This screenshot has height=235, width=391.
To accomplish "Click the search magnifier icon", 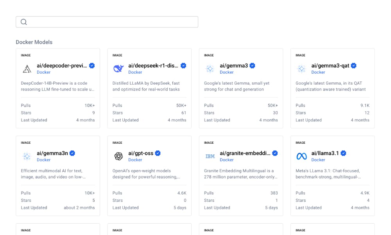I will [x=24, y=22].
